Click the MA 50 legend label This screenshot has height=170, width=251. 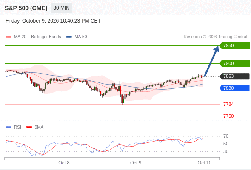pyautogui.click(x=81, y=37)
